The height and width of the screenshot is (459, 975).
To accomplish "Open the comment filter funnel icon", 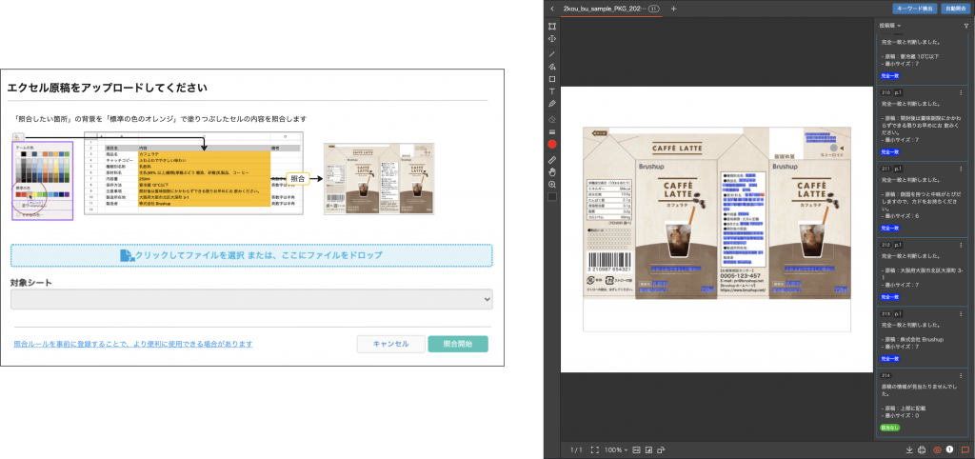I will click(965, 26).
